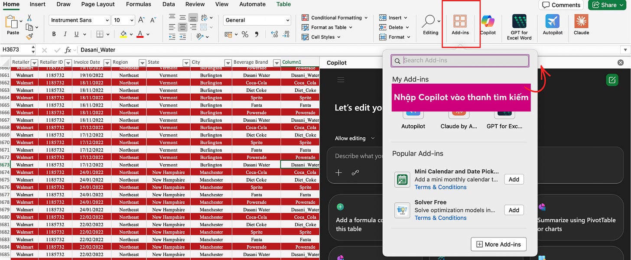
Task: Decrease font size with smaller A icon
Action: pos(153,20)
